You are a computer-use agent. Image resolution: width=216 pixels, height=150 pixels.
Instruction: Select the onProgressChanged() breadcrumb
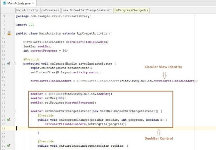131,10
